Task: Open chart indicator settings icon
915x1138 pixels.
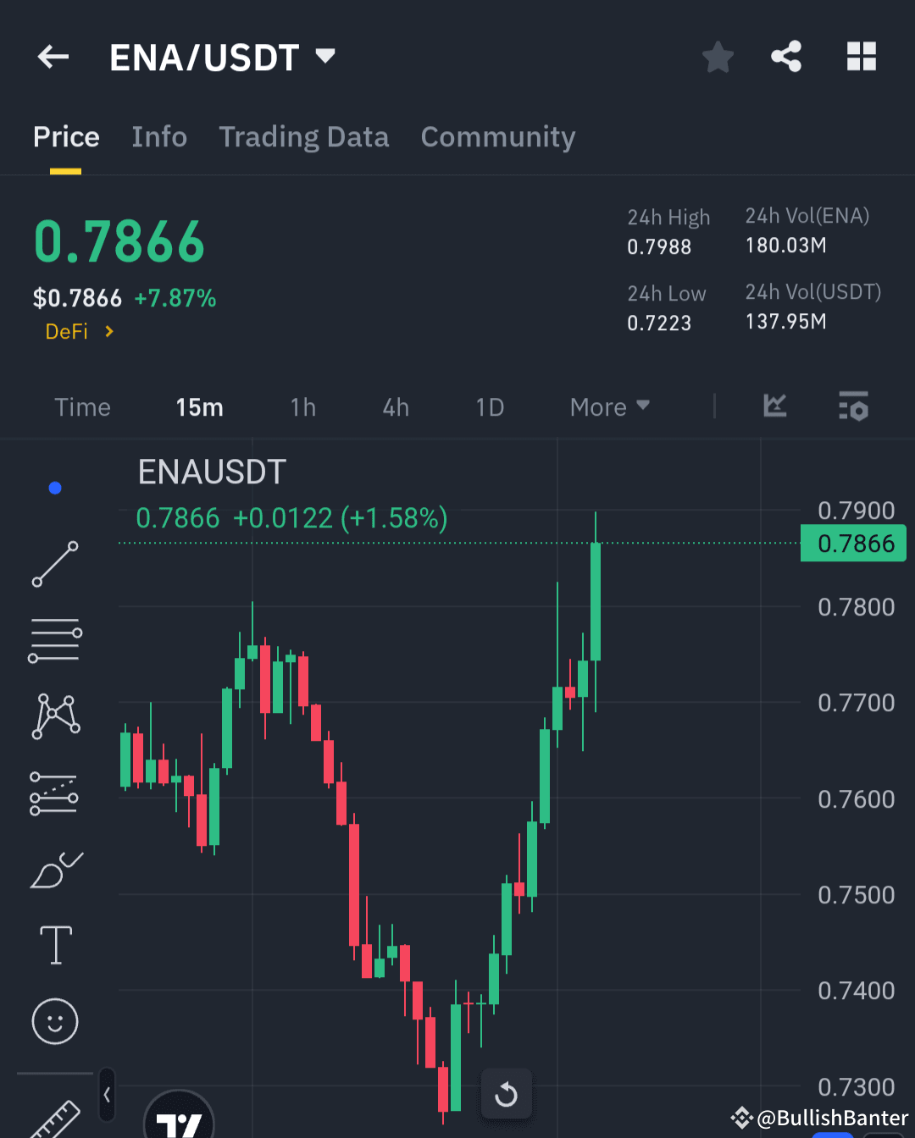Action: pyautogui.click(x=853, y=406)
